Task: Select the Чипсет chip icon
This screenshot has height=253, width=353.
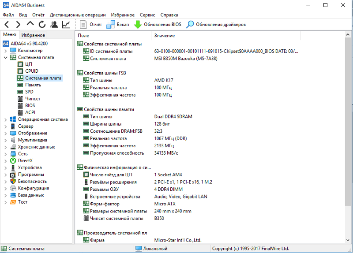Action: (x=20, y=99)
